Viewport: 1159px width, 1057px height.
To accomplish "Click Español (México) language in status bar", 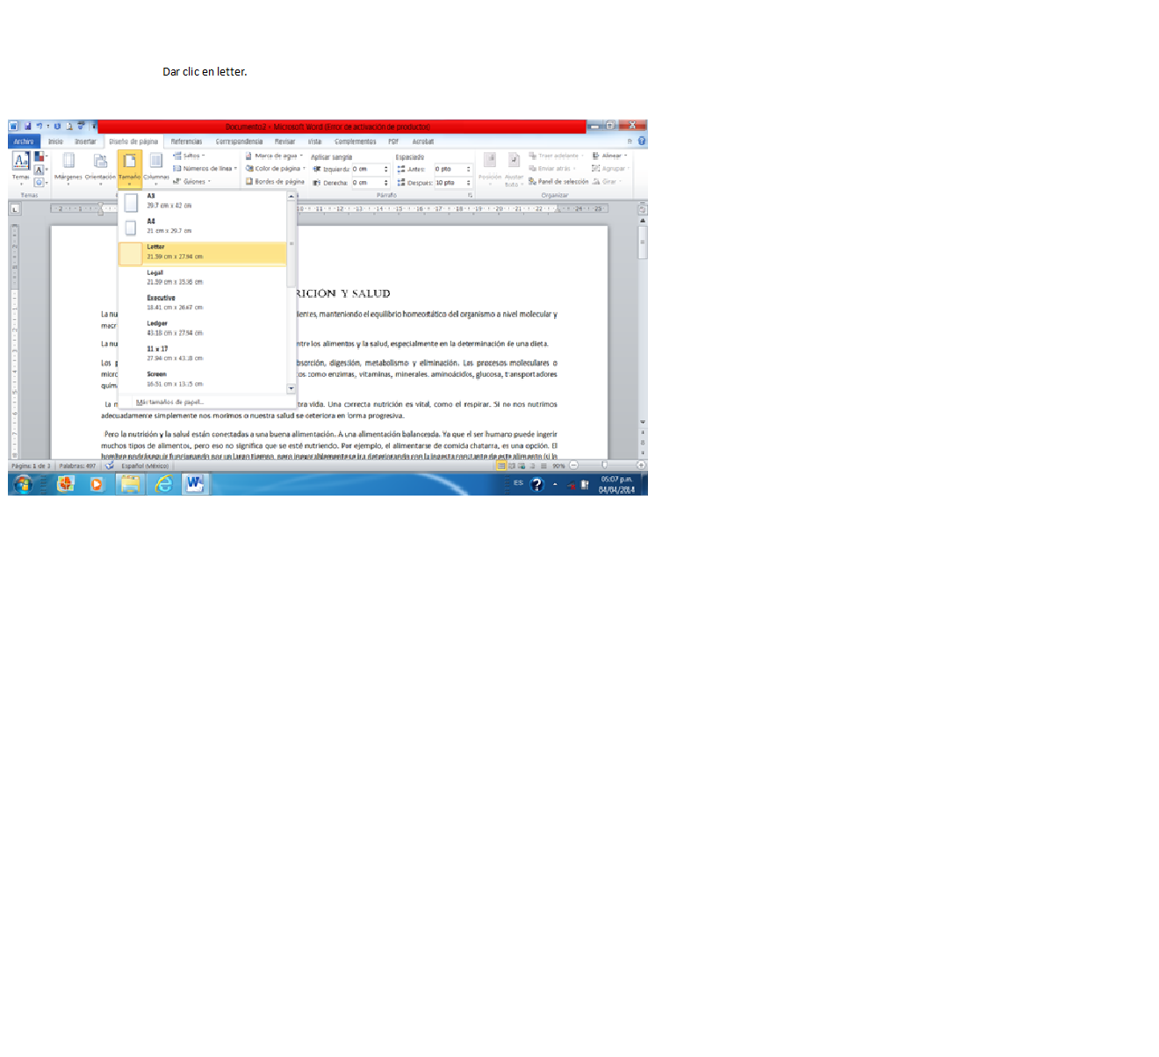I will [145, 466].
